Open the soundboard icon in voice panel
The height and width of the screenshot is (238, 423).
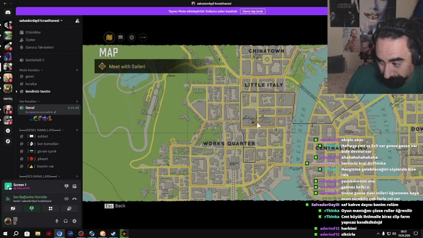[x=69, y=209]
